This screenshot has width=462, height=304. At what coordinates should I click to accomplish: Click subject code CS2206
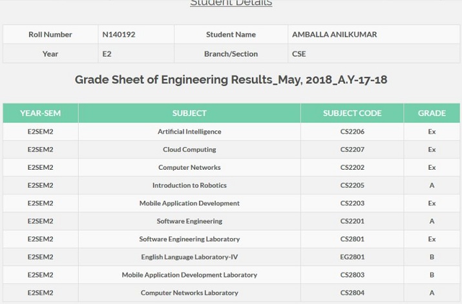coord(352,132)
